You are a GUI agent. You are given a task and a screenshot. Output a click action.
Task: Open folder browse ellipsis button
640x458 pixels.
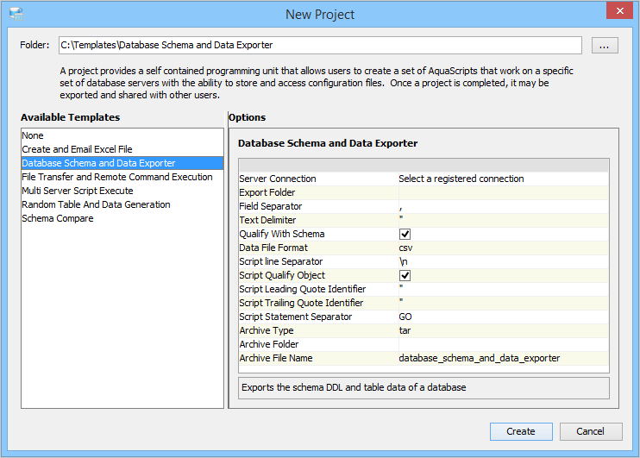tap(605, 46)
